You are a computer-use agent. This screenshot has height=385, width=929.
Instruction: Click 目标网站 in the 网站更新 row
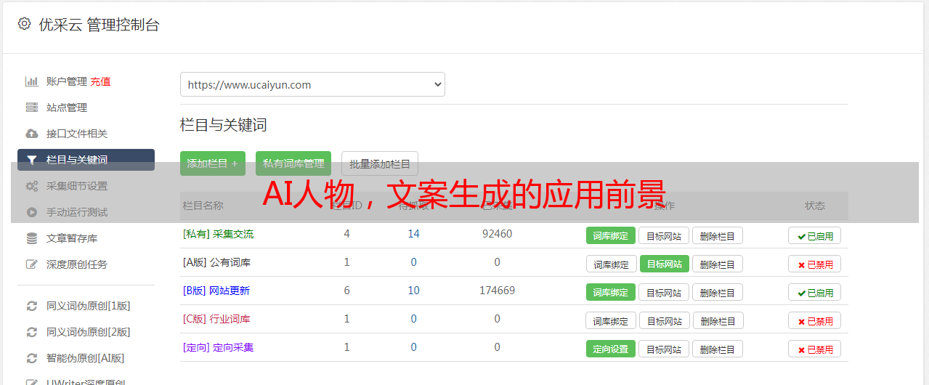coord(664,292)
